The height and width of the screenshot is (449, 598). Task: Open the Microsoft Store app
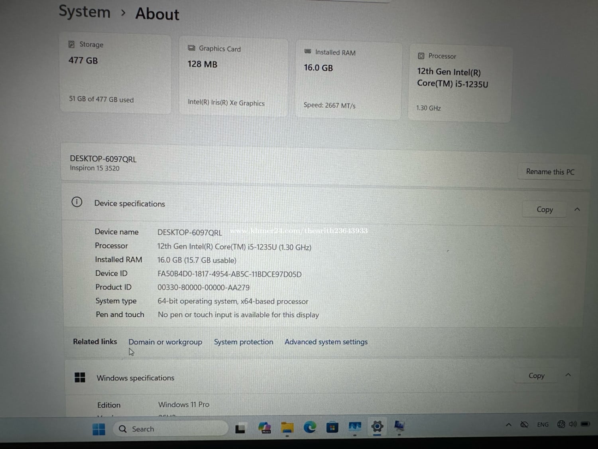tap(332, 427)
